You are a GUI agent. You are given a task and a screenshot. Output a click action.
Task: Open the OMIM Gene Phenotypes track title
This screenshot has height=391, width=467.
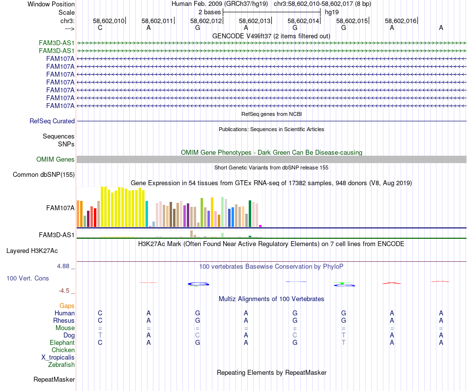point(271,152)
